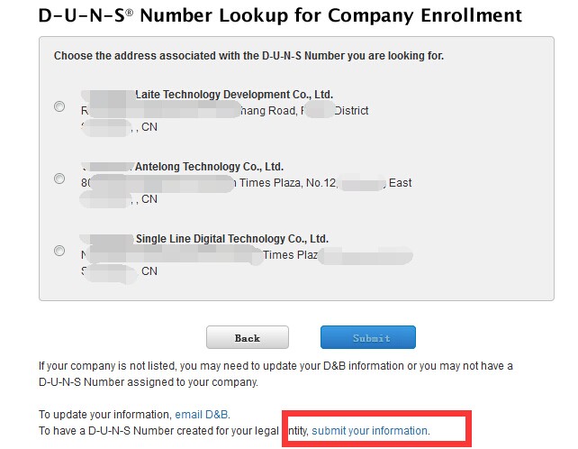Click the D-U-N-S Number Lookup page heading

click(280, 16)
